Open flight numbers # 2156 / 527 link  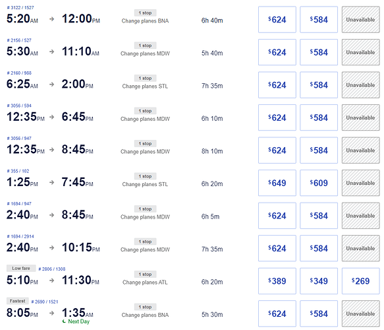click(19, 40)
